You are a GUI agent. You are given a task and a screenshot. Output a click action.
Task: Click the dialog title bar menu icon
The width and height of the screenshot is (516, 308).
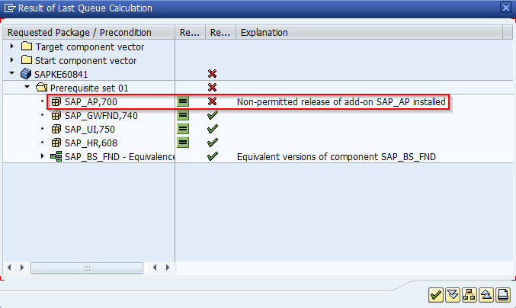(x=10, y=8)
